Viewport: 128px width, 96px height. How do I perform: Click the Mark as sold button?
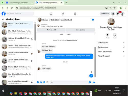coord(51,30)
